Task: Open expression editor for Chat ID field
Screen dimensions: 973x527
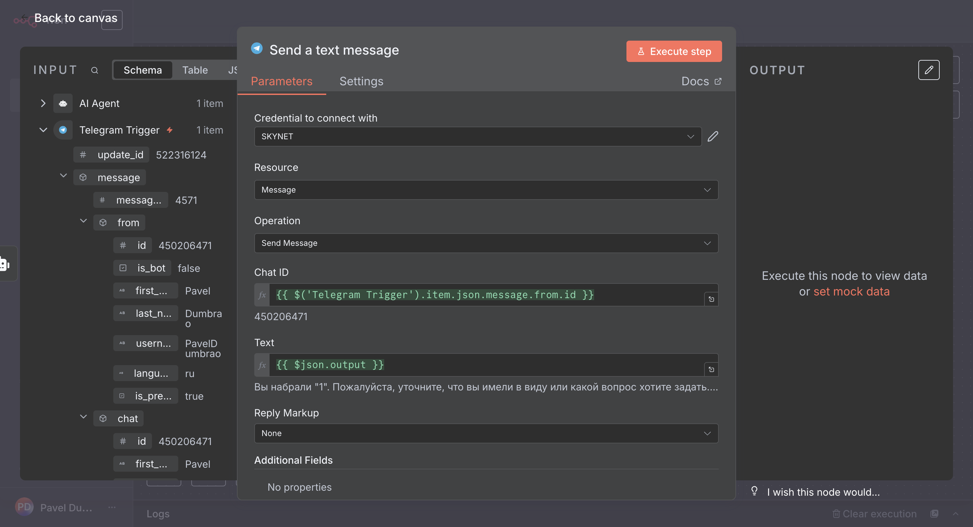Action: point(711,299)
